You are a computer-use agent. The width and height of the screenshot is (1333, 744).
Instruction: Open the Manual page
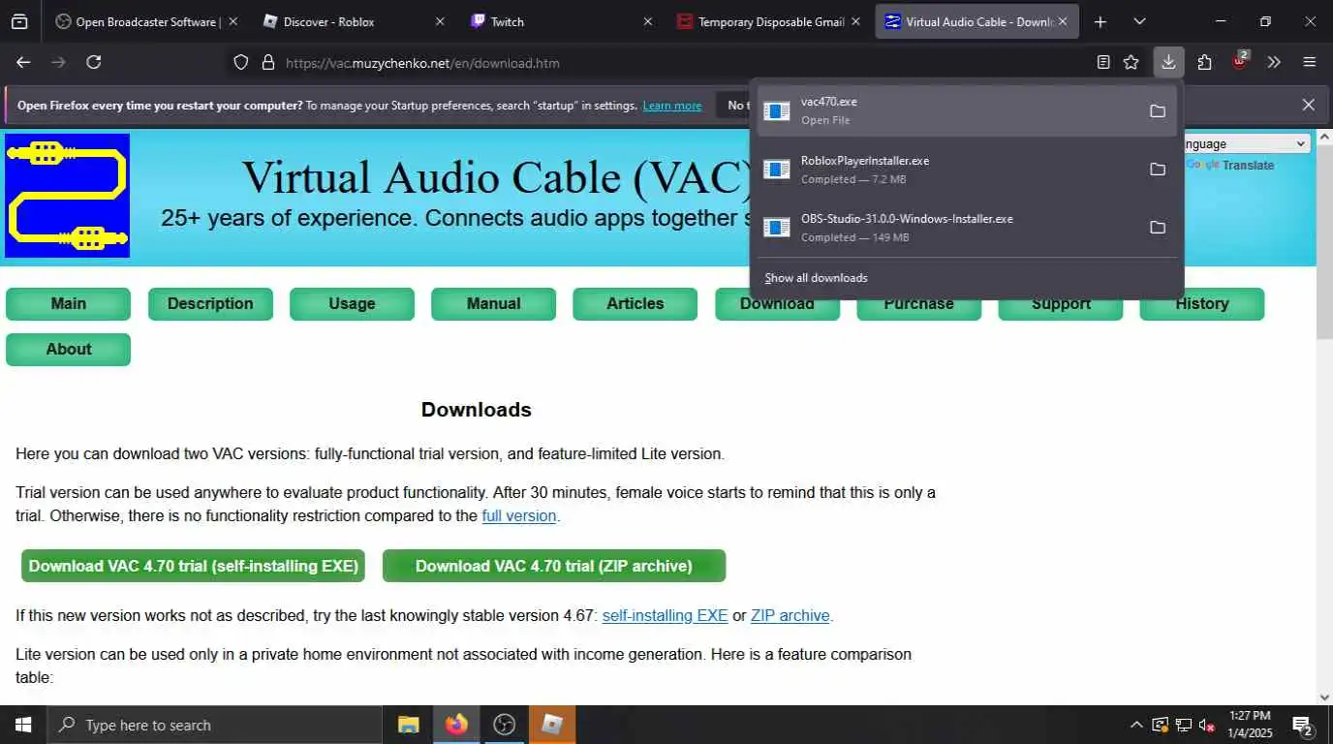tap(493, 303)
